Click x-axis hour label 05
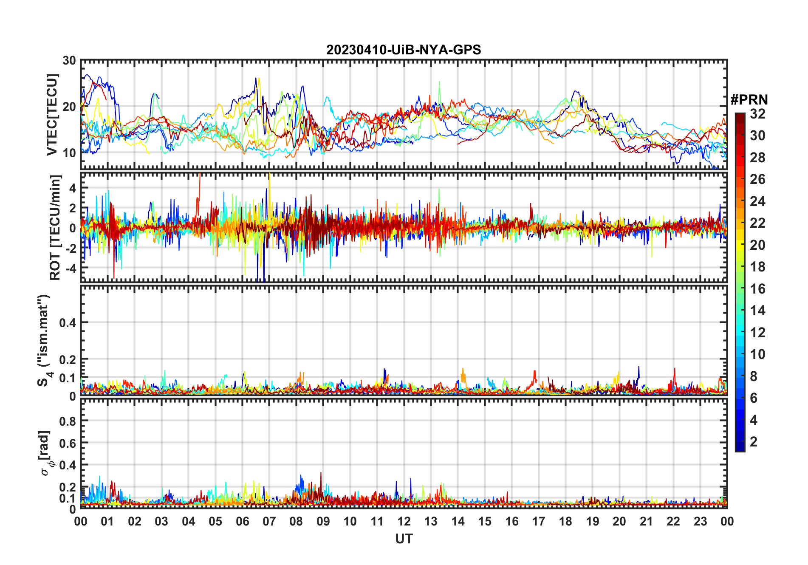The width and height of the screenshot is (808, 565). 215,521
